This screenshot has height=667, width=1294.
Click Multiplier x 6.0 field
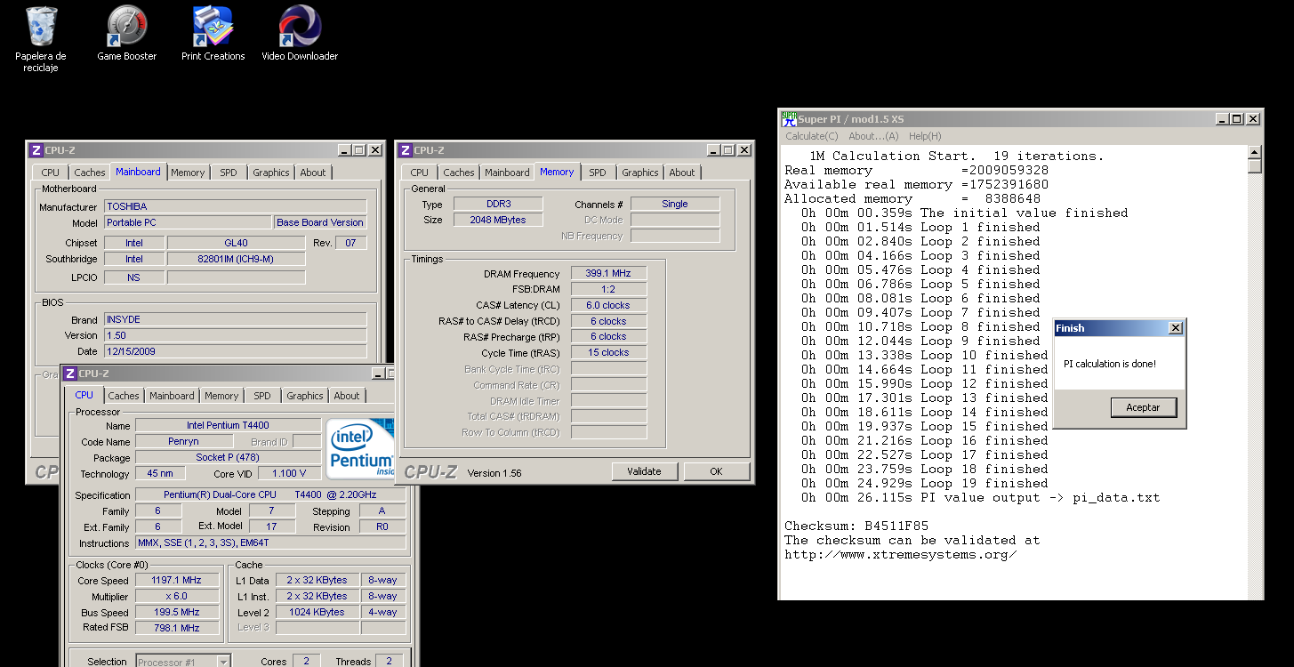click(176, 596)
